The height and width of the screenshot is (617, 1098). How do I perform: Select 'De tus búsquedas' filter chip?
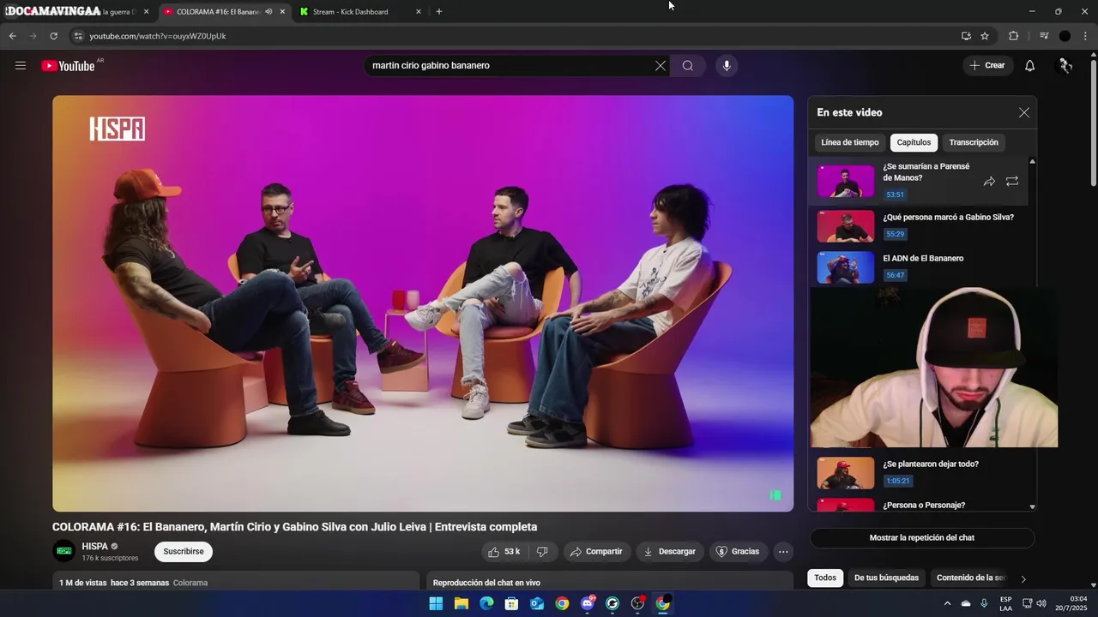click(x=886, y=578)
